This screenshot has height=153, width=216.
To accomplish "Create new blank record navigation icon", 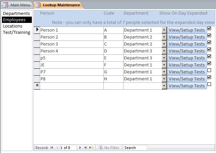I will click(91, 148).
